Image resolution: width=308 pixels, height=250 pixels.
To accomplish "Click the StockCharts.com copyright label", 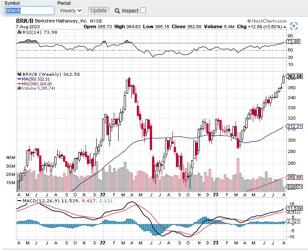I will pyautogui.click(x=267, y=21).
